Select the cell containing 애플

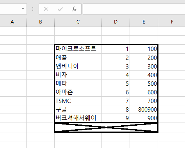(78, 58)
